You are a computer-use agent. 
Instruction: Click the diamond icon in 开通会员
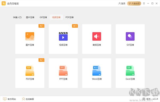[x=130, y=3]
